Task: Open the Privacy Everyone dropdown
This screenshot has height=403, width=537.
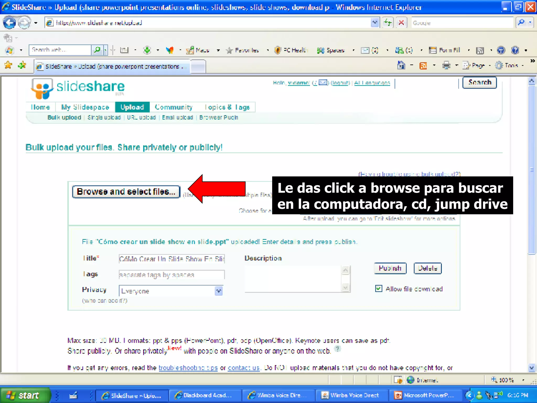Action: click(x=219, y=291)
